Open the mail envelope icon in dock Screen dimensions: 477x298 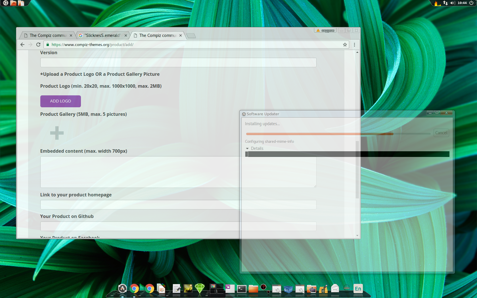[335, 289]
